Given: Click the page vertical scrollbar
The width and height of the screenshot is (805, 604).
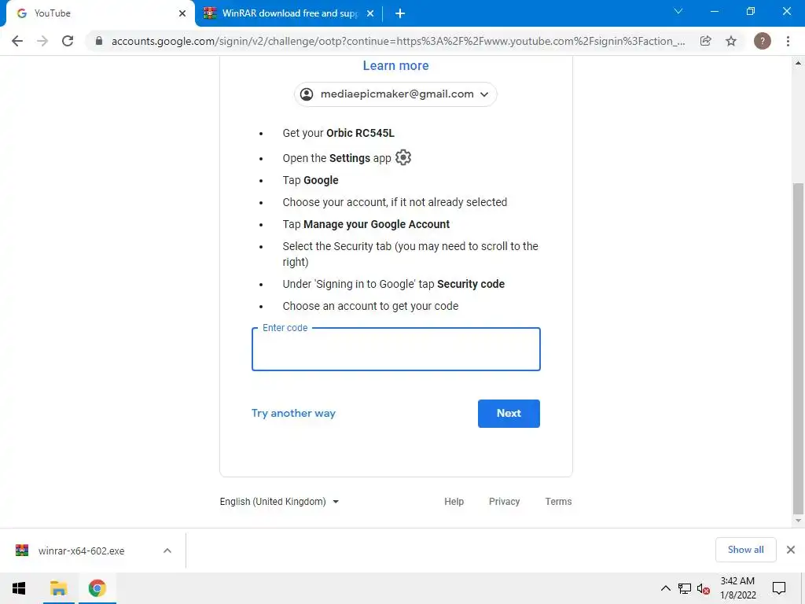Looking at the screenshot, I should (798, 348).
